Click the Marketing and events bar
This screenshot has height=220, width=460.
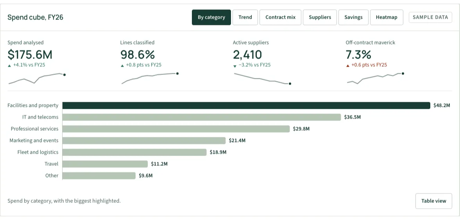click(x=144, y=140)
